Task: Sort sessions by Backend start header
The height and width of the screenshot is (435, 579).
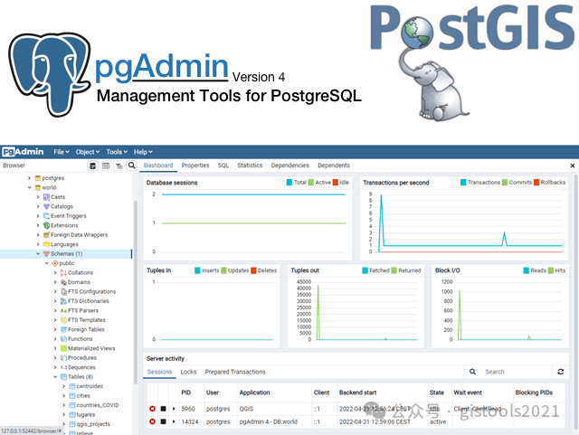Action: point(357,392)
